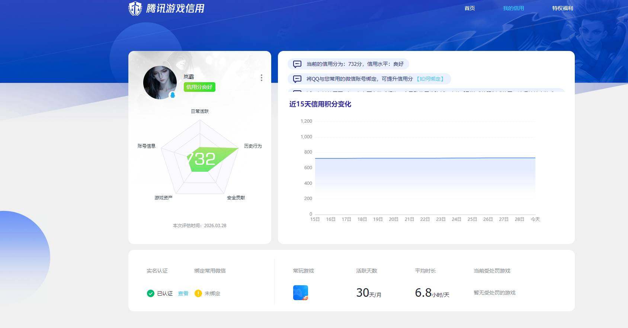628x328 pixels.
Task: Click the 常玩游戏 label
Action: pos(303,271)
